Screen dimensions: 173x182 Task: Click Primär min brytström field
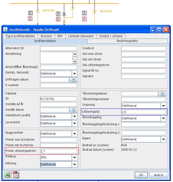tap(59, 145)
